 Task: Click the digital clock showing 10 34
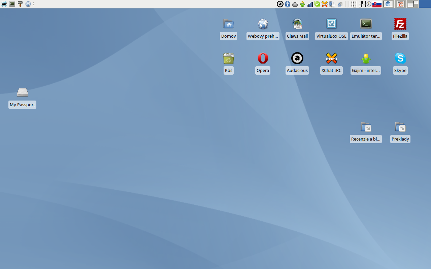click(358, 4)
